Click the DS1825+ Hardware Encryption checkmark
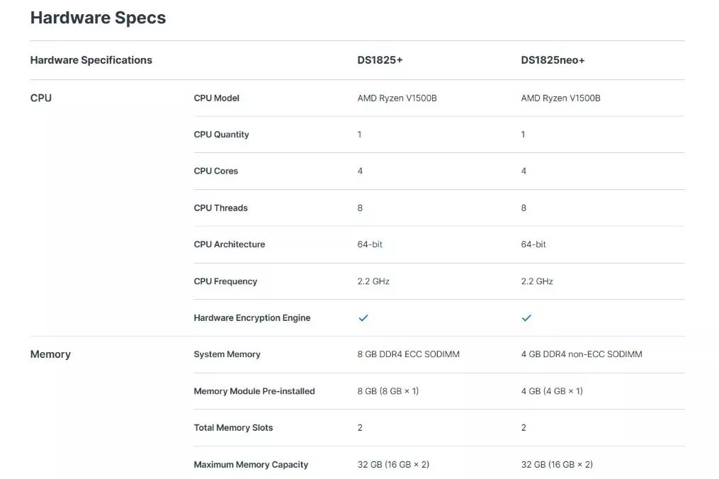 point(363,318)
